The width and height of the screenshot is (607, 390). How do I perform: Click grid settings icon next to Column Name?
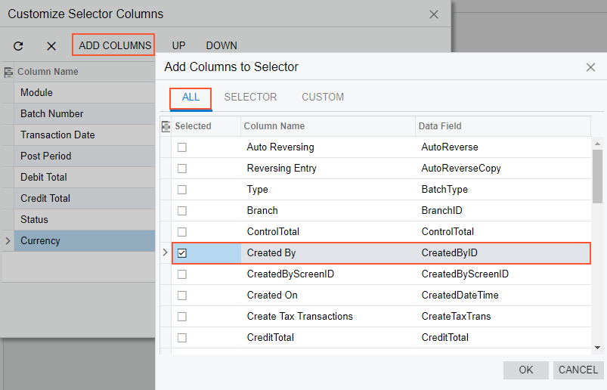[8, 73]
